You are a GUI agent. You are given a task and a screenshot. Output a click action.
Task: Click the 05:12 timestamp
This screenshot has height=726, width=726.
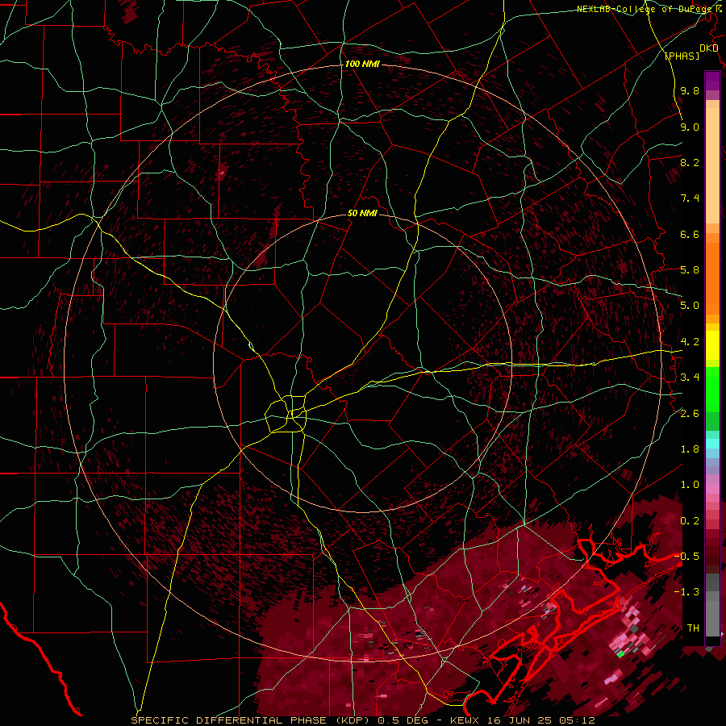click(x=577, y=720)
